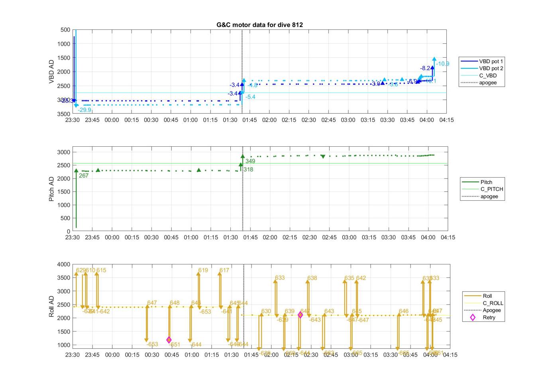Click the green pitch triangle near 01:05
558x392 pixels.
pyautogui.click(x=199, y=170)
